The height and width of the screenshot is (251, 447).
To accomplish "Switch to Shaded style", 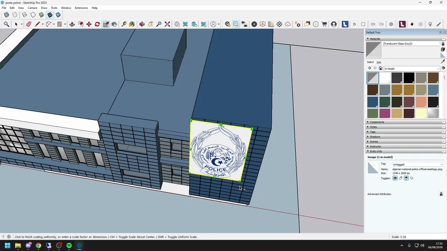I will pos(41,15).
